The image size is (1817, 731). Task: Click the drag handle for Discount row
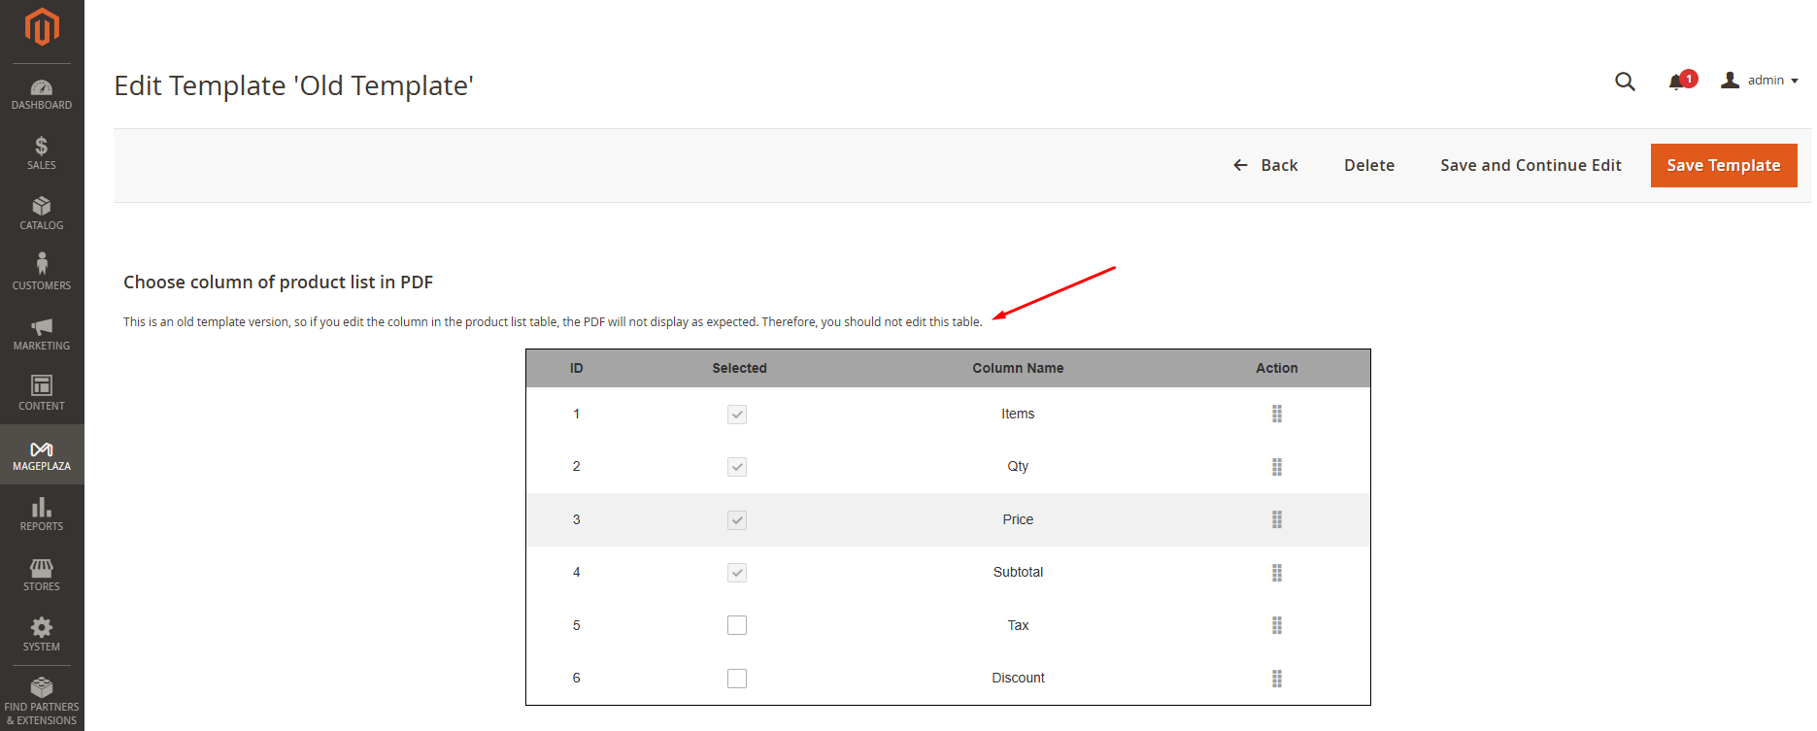pyautogui.click(x=1277, y=679)
